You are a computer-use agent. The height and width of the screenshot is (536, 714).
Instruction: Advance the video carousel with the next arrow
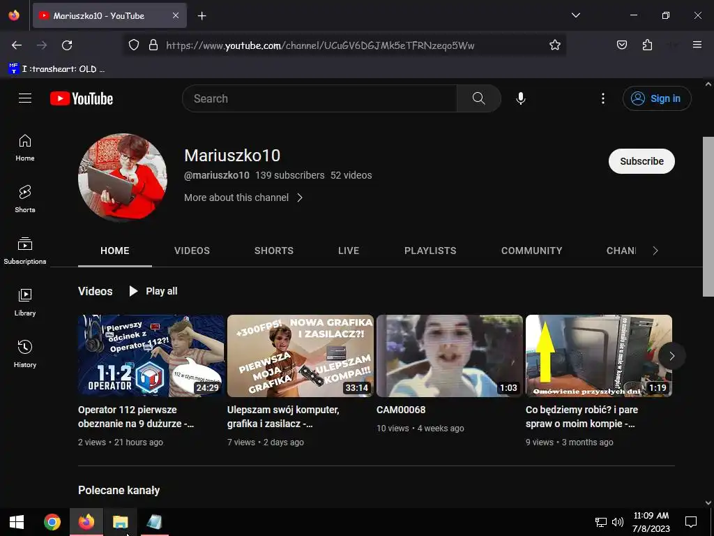click(x=671, y=356)
